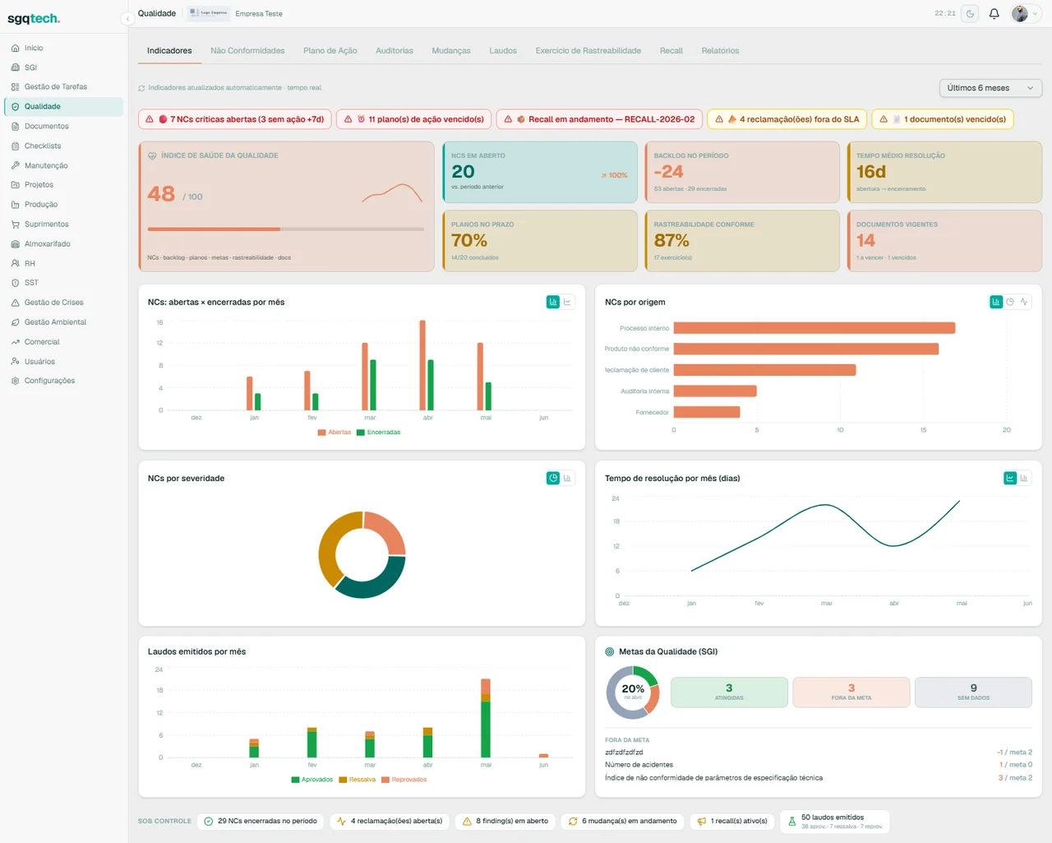The height and width of the screenshot is (843, 1052).
Task: Open the Auditorias tab
Action: pyautogui.click(x=394, y=51)
